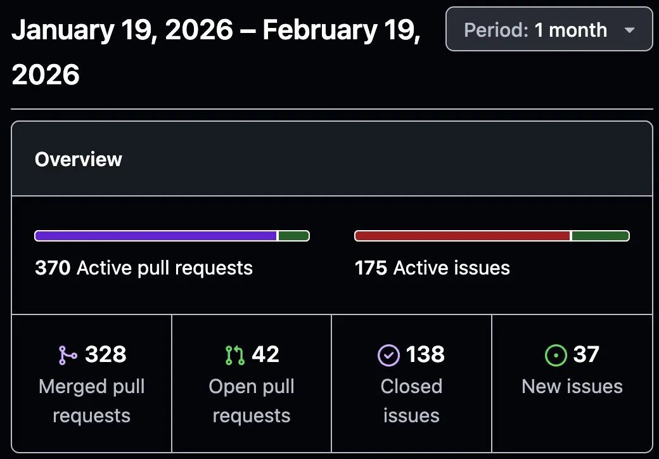Open the Period: 1 month dropdown
Image resolution: width=659 pixels, height=459 pixels.
click(549, 29)
